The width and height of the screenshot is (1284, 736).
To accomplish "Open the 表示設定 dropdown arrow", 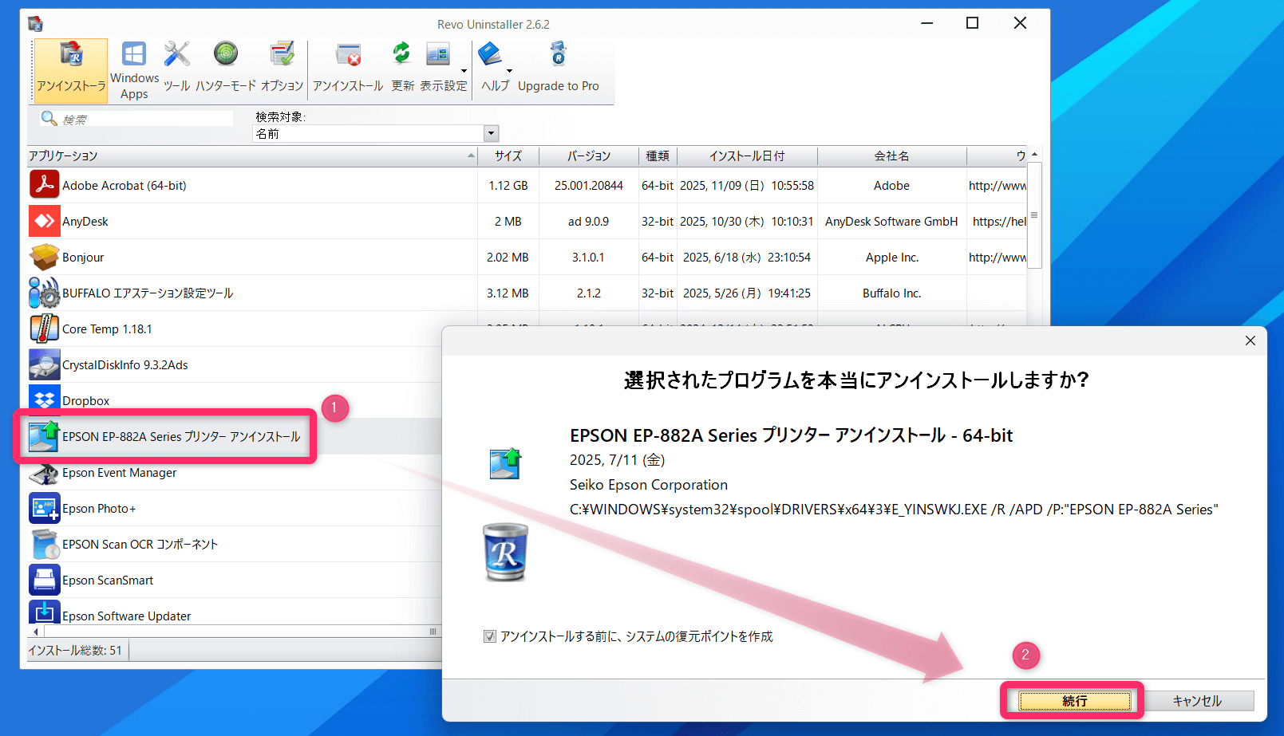I will (464, 71).
